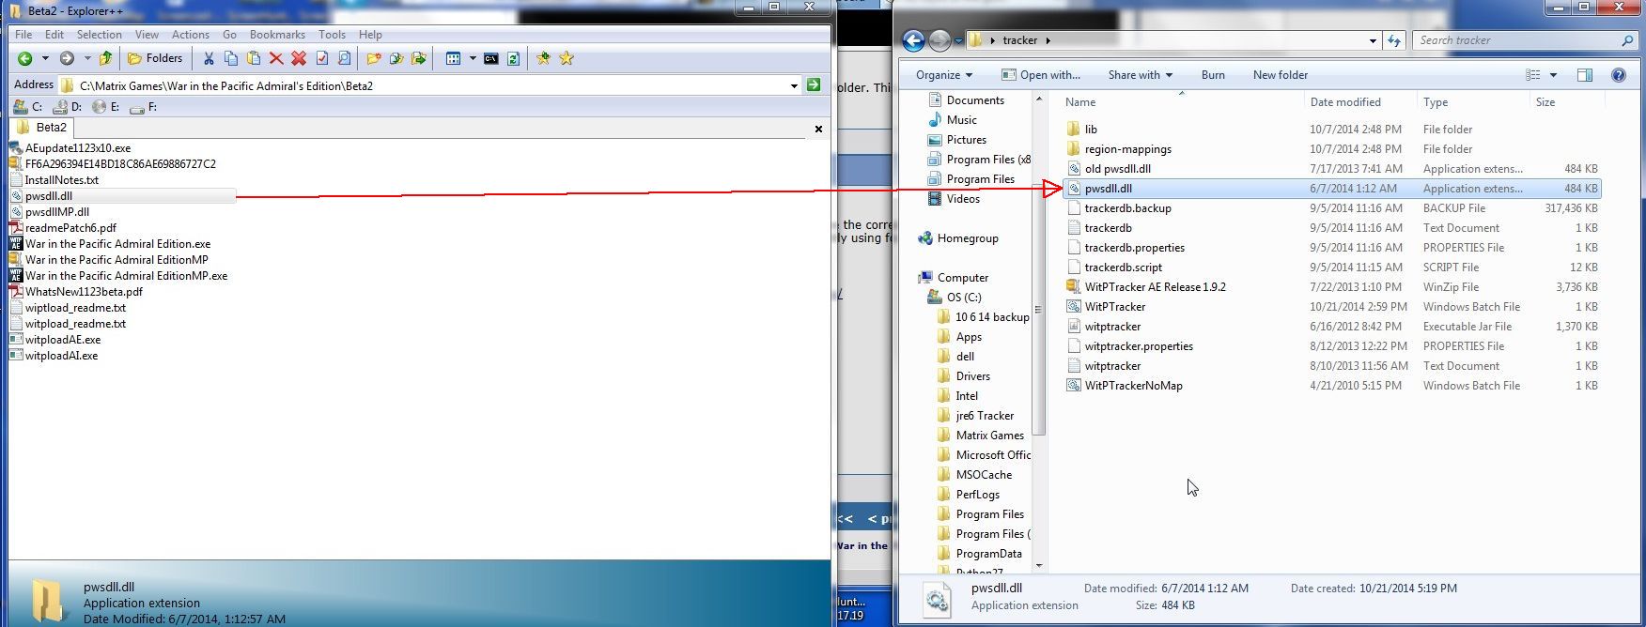Switch to drive F: in drives bar
Screen dimensions: 1646x627
144,107
